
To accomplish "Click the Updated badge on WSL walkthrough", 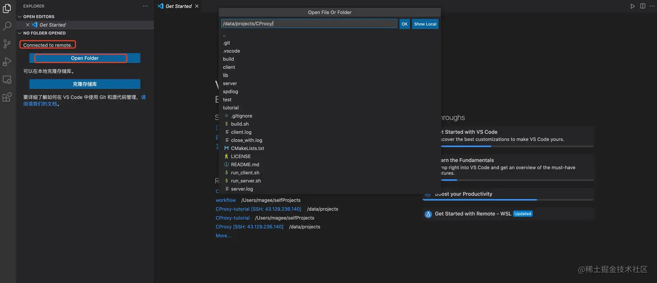I will [x=523, y=214].
